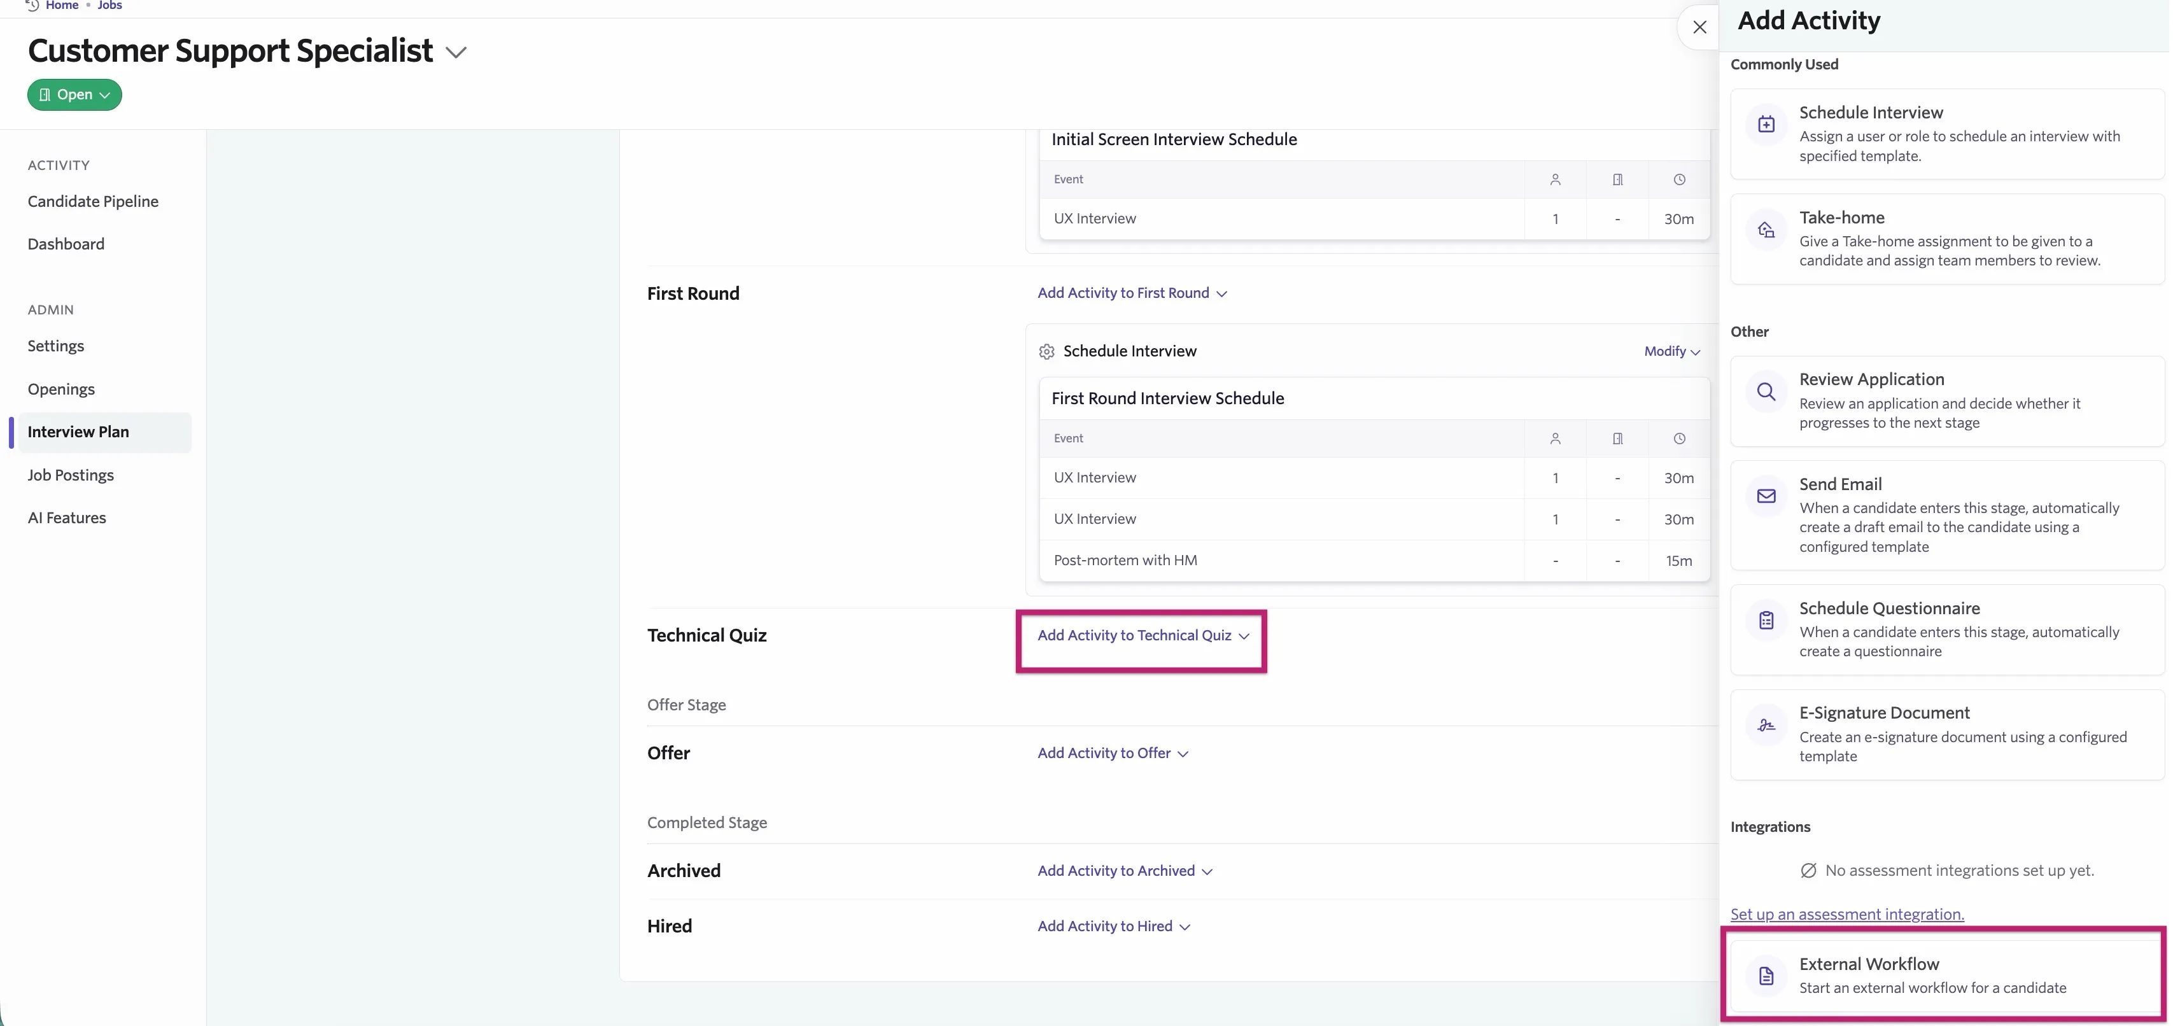Open the job title dropdown chevron

point(456,52)
